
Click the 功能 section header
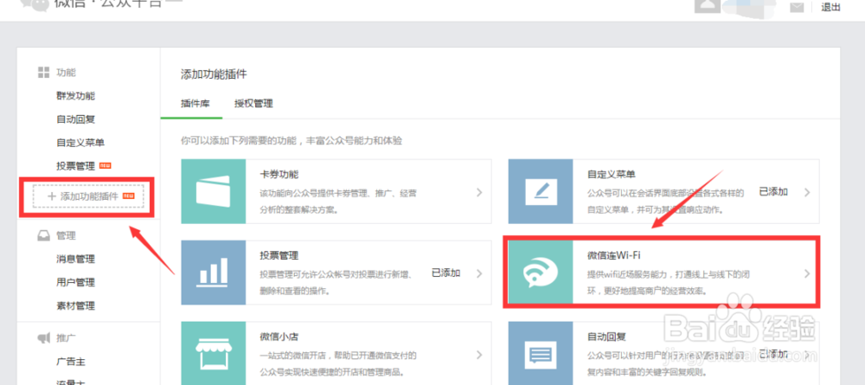point(66,73)
